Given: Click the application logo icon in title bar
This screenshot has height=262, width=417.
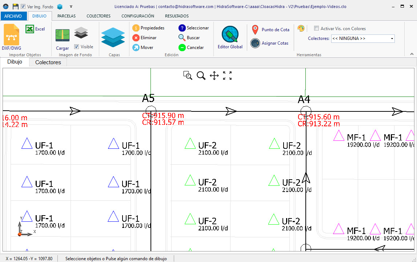Looking at the screenshot, I should (x=5, y=7).
